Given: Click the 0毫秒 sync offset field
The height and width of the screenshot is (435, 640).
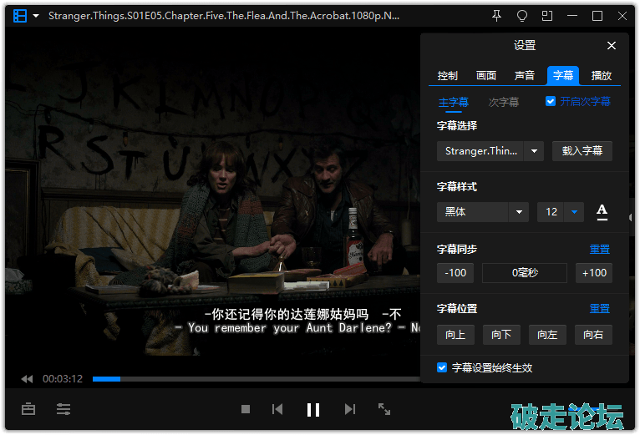Looking at the screenshot, I should click(525, 273).
